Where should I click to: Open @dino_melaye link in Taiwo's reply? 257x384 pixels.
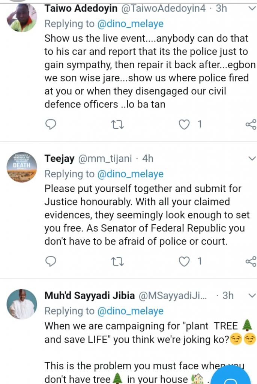130,24
